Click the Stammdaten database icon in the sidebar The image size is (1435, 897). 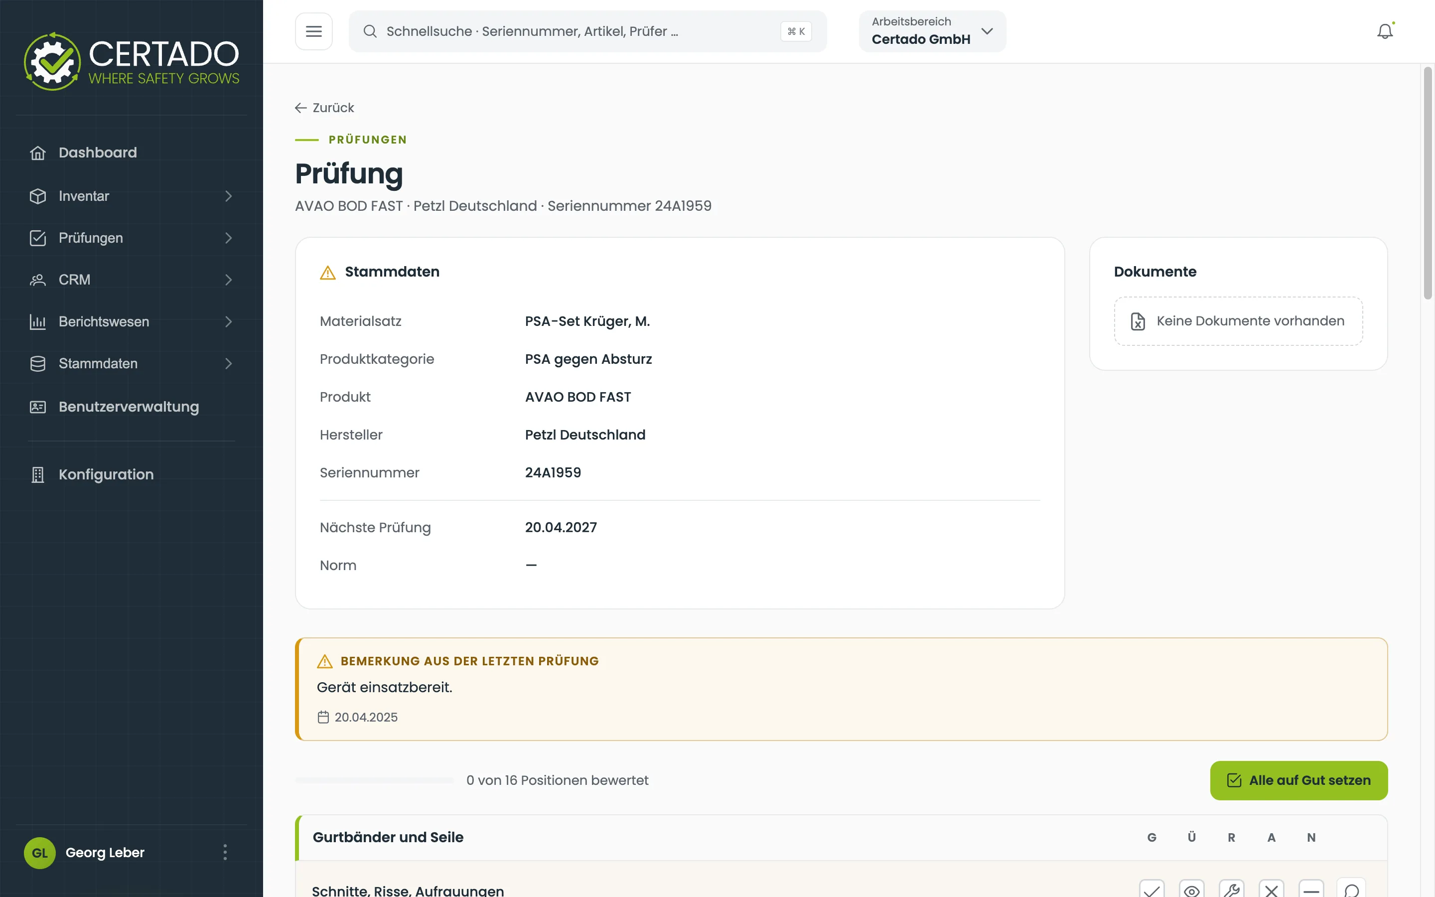click(x=38, y=364)
